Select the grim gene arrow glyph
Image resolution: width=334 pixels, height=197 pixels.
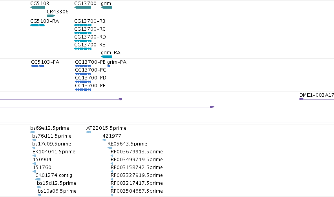point(106,7)
